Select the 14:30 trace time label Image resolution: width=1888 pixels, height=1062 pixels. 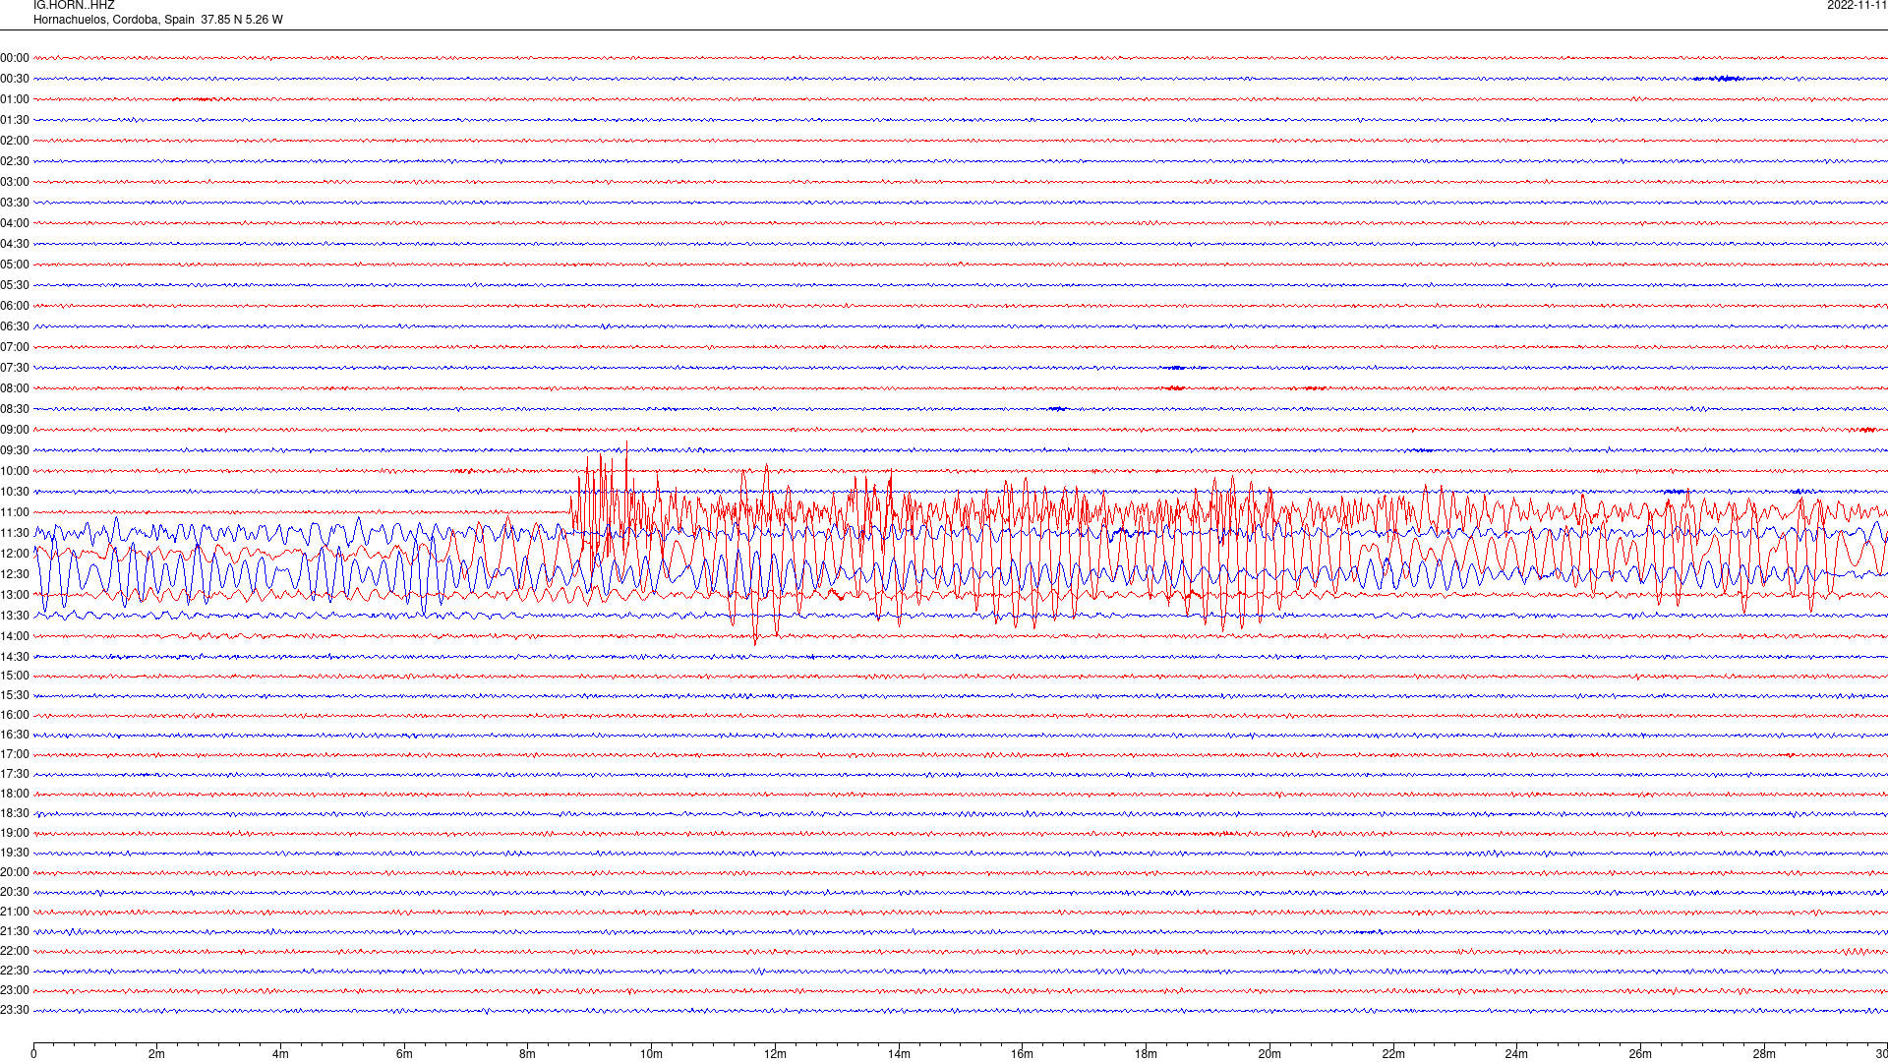coord(15,657)
